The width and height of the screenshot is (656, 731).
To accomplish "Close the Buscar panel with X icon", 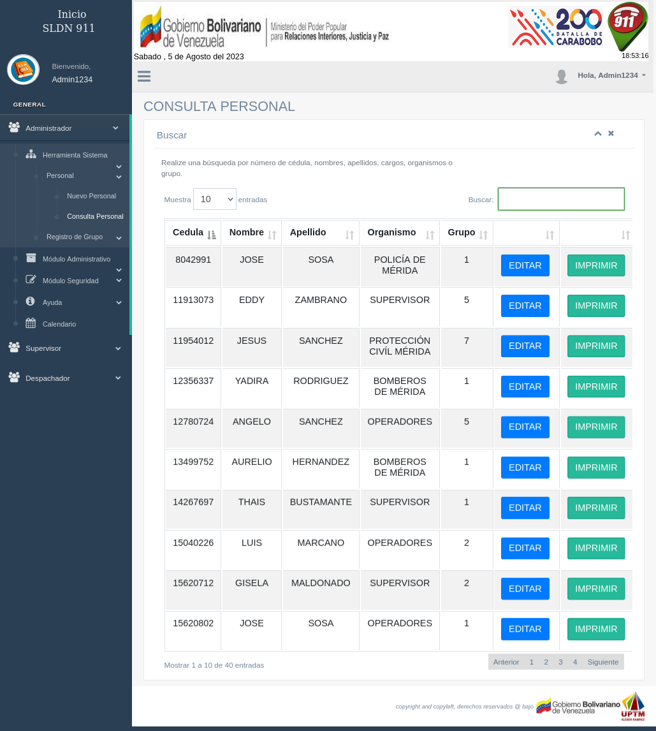I will (x=611, y=133).
